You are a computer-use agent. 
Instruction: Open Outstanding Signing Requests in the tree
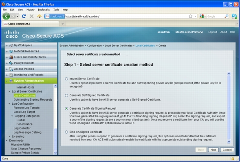coord(33,99)
